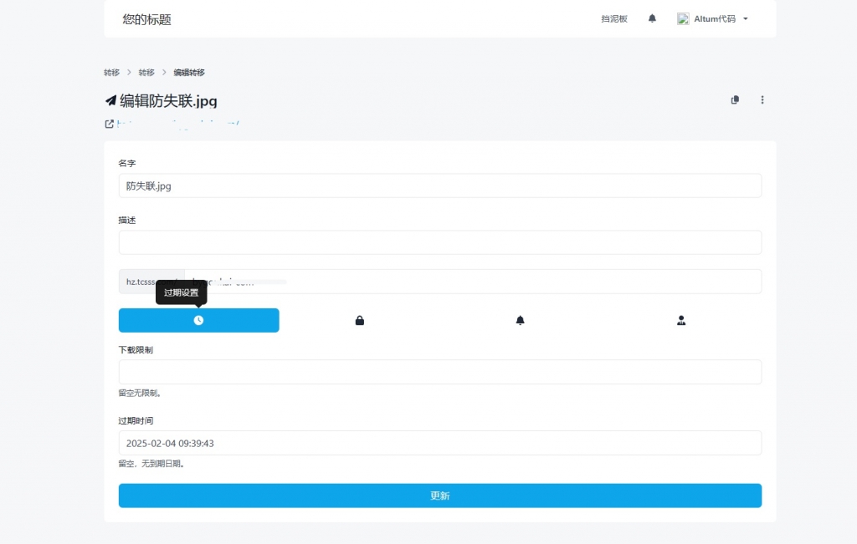Click the external link icon below the title
857x544 pixels.
coord(110,124)
